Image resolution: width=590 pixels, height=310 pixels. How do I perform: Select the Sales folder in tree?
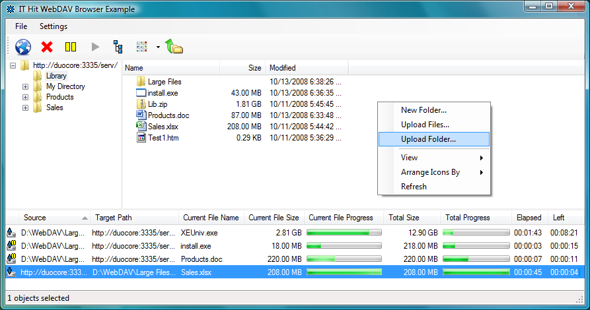click(55, 108)
